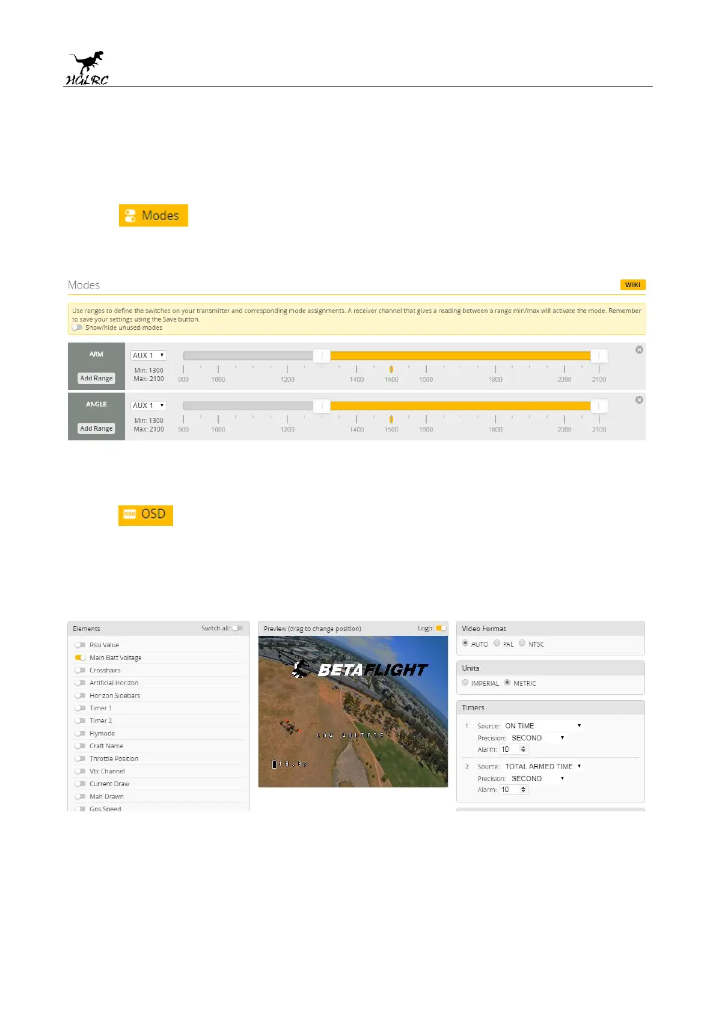716x1012 pixels.
Task: Select IMPERIAL units
Action: (465, 683)
